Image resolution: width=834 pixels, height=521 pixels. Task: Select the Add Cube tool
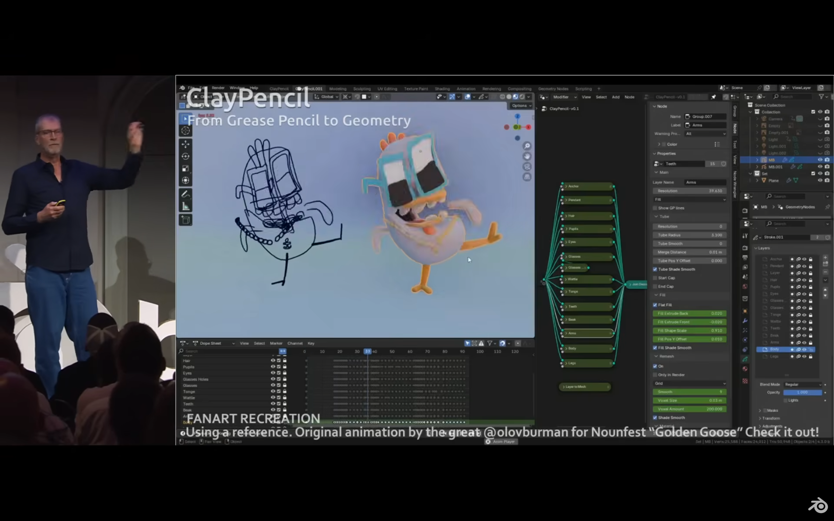pyautogui.click(x=186, y=220)
